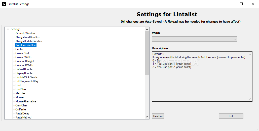Select the MaxRes setting
259x131 pixels.
(x=20, y=93)
